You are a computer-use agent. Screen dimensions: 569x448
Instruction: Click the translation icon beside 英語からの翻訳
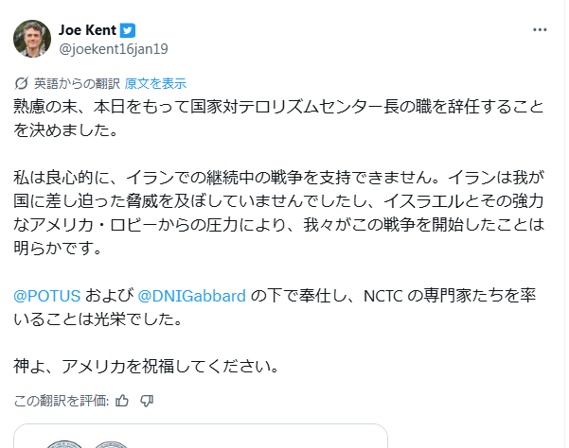click(x=22, y=82)
